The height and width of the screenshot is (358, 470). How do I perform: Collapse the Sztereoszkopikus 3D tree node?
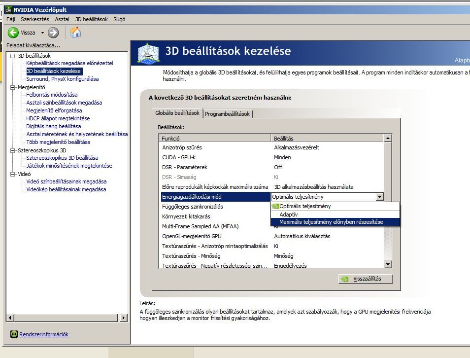[13, 150]
